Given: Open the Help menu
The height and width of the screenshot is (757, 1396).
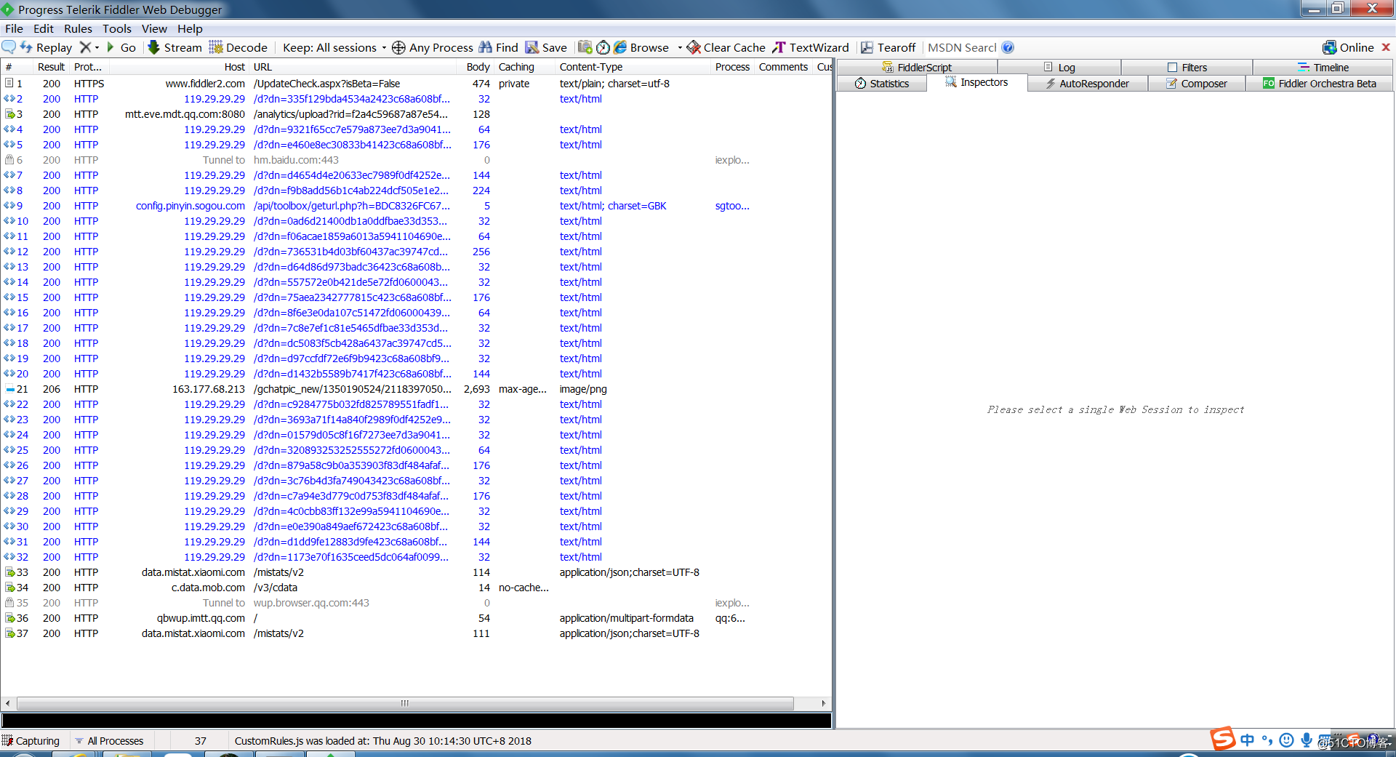Looking at the screenshot, I should coord(190,28).
